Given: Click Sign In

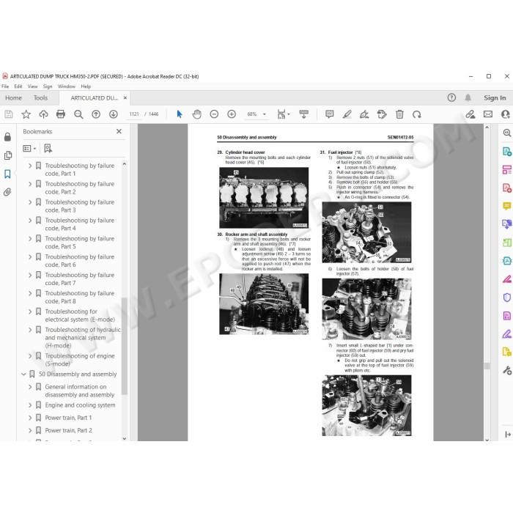Looking at the screenshot, I should point(495,97).
